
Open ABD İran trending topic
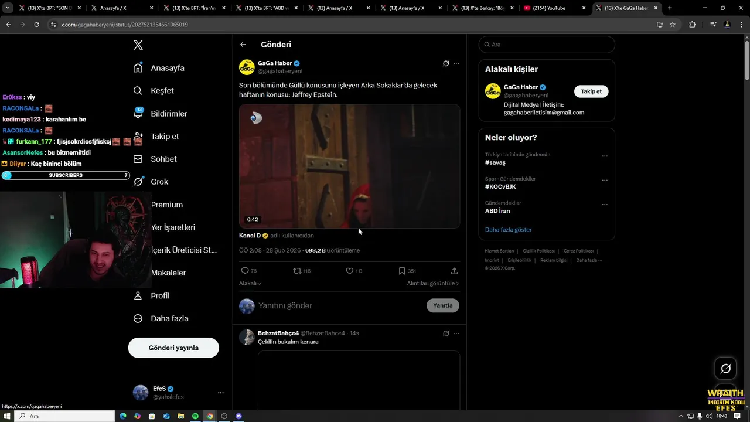click(497, 211)
